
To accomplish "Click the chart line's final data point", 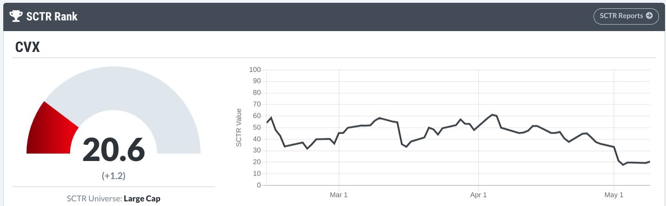I will click(x=650, y=161).
